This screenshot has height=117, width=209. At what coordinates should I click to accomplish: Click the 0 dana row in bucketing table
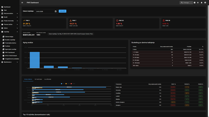click(x=168, y=49)
